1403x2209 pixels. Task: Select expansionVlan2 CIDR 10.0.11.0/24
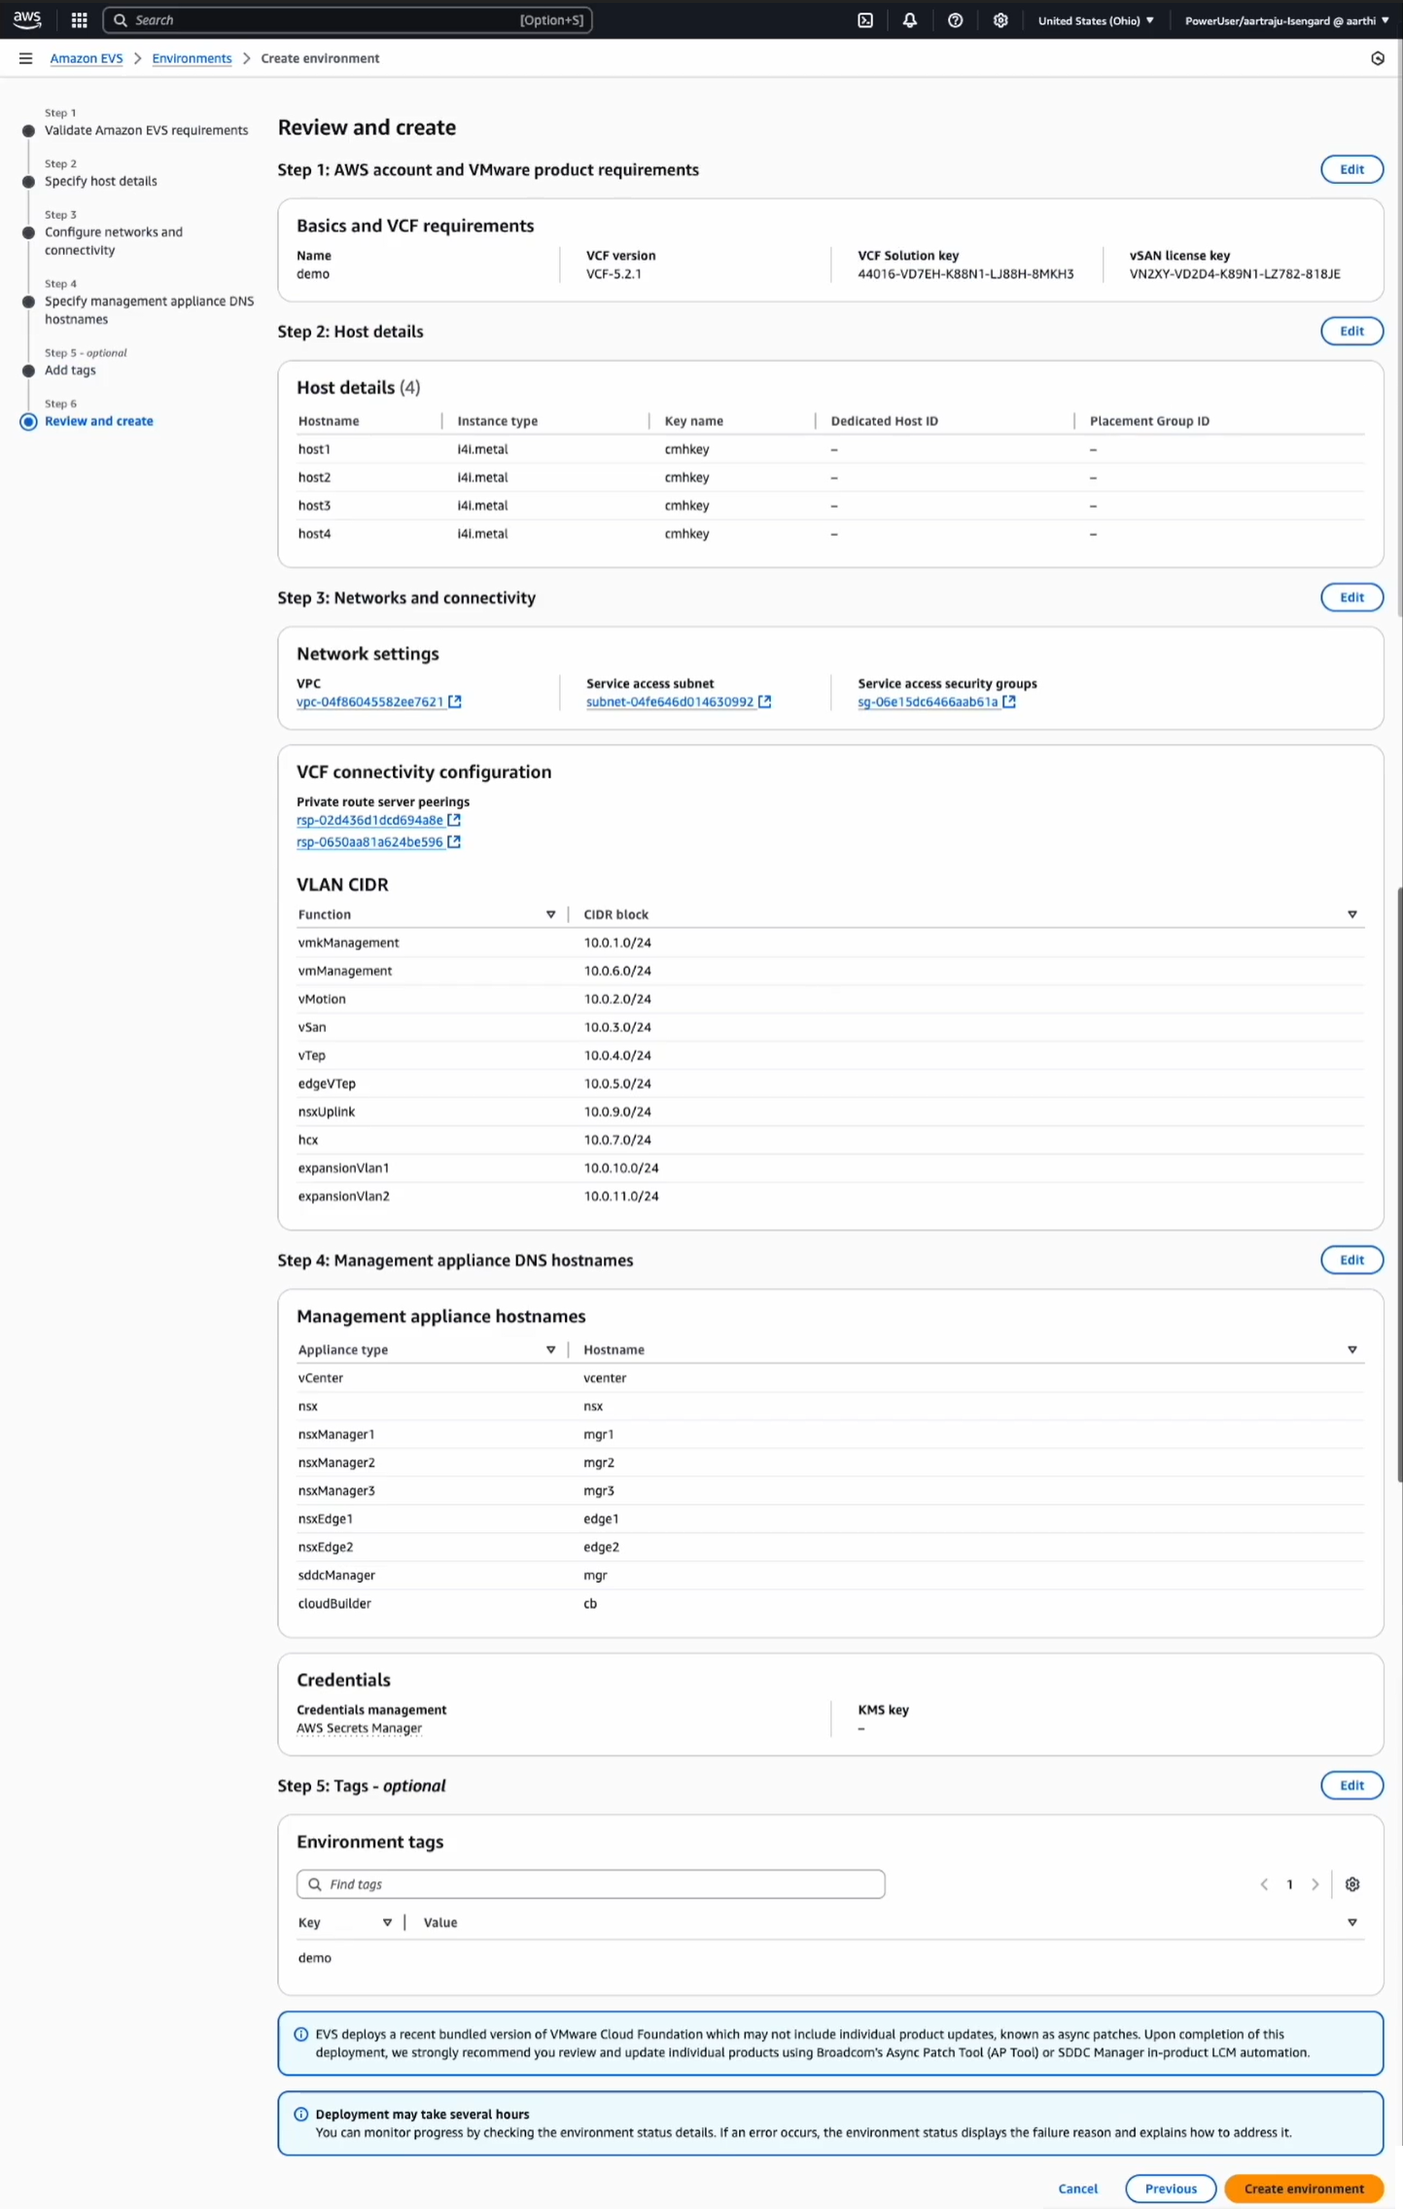click(x=621, y=1196)
